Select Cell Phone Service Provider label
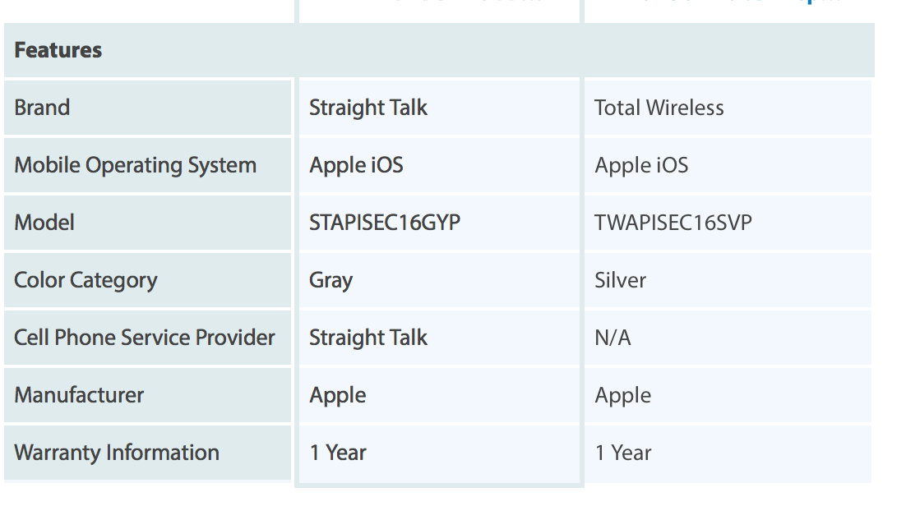 pos(145,338)
